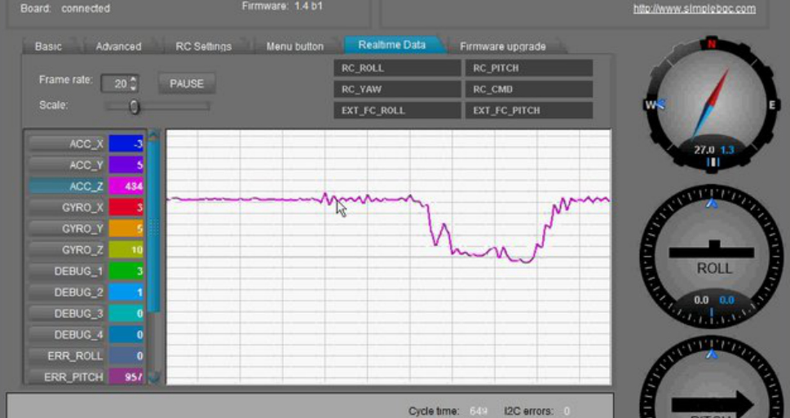Open the Advanced tab
The height and width of the screenshot is (418, 790).
click(118, 46)
